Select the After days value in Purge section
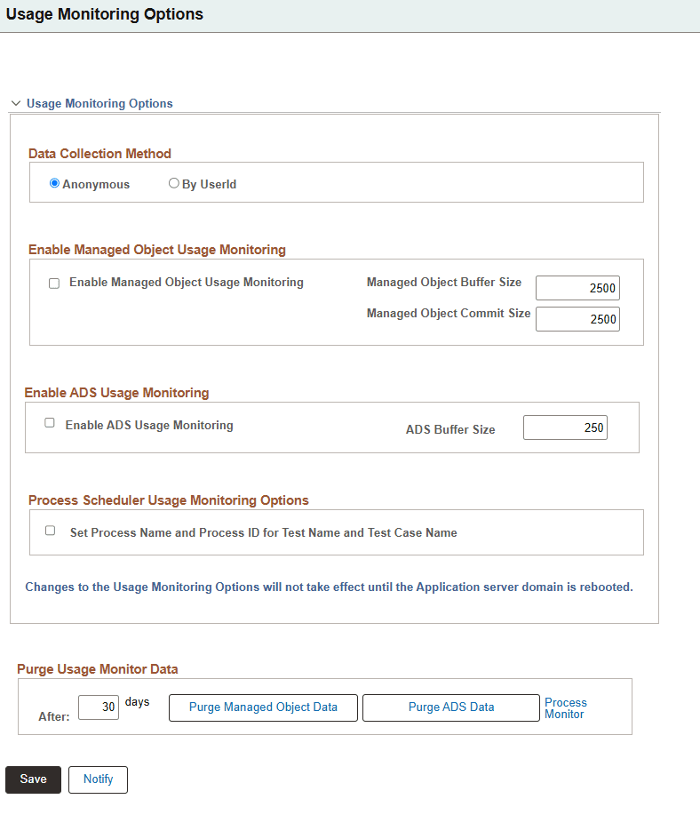 click(98, 707)
